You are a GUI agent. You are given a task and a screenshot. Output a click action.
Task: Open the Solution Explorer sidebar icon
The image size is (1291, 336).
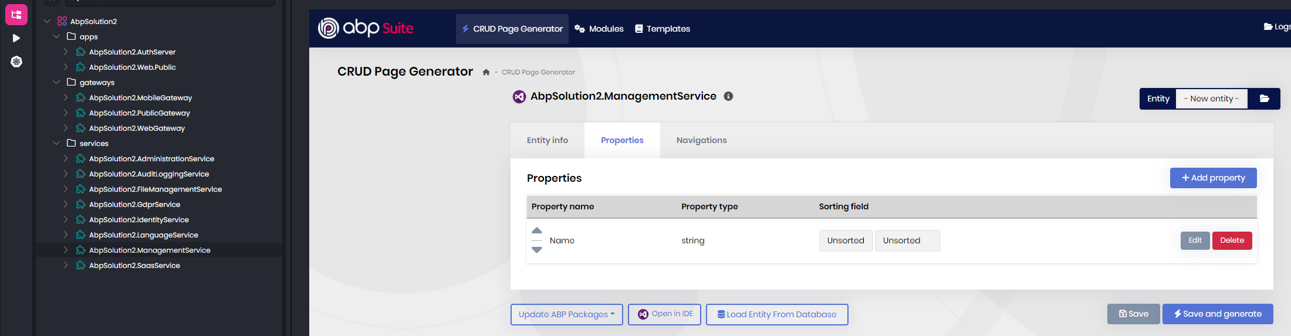[16, 15]
